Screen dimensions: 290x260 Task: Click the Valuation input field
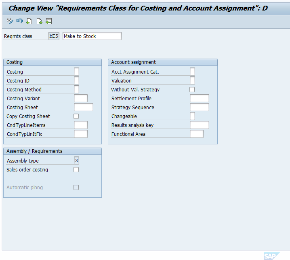coord(192,80)
